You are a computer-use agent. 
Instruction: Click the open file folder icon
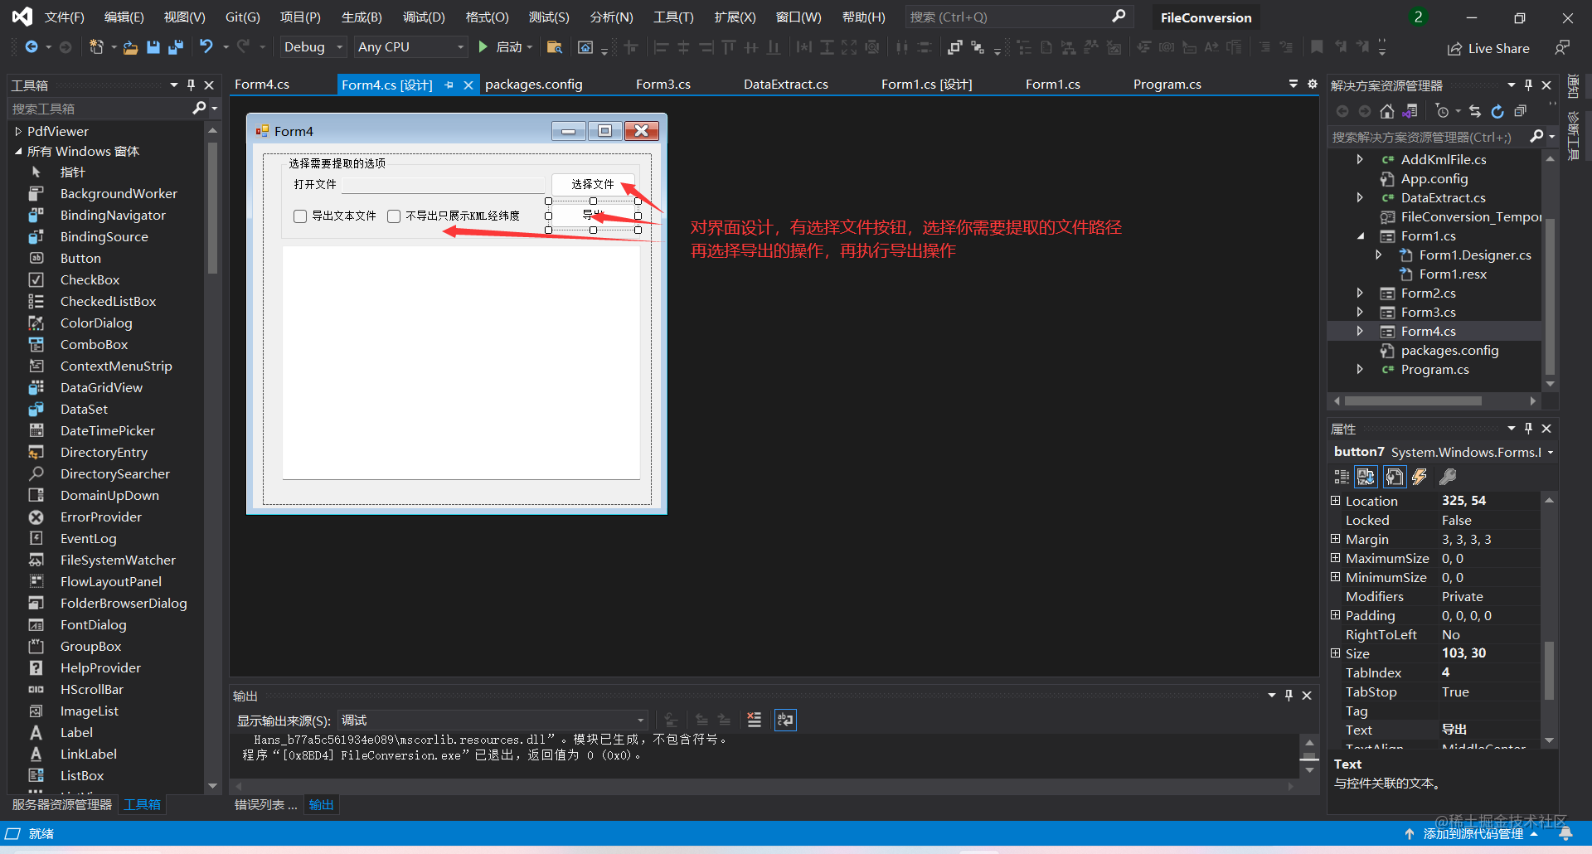pyautogui.click(x=130, y=47)
